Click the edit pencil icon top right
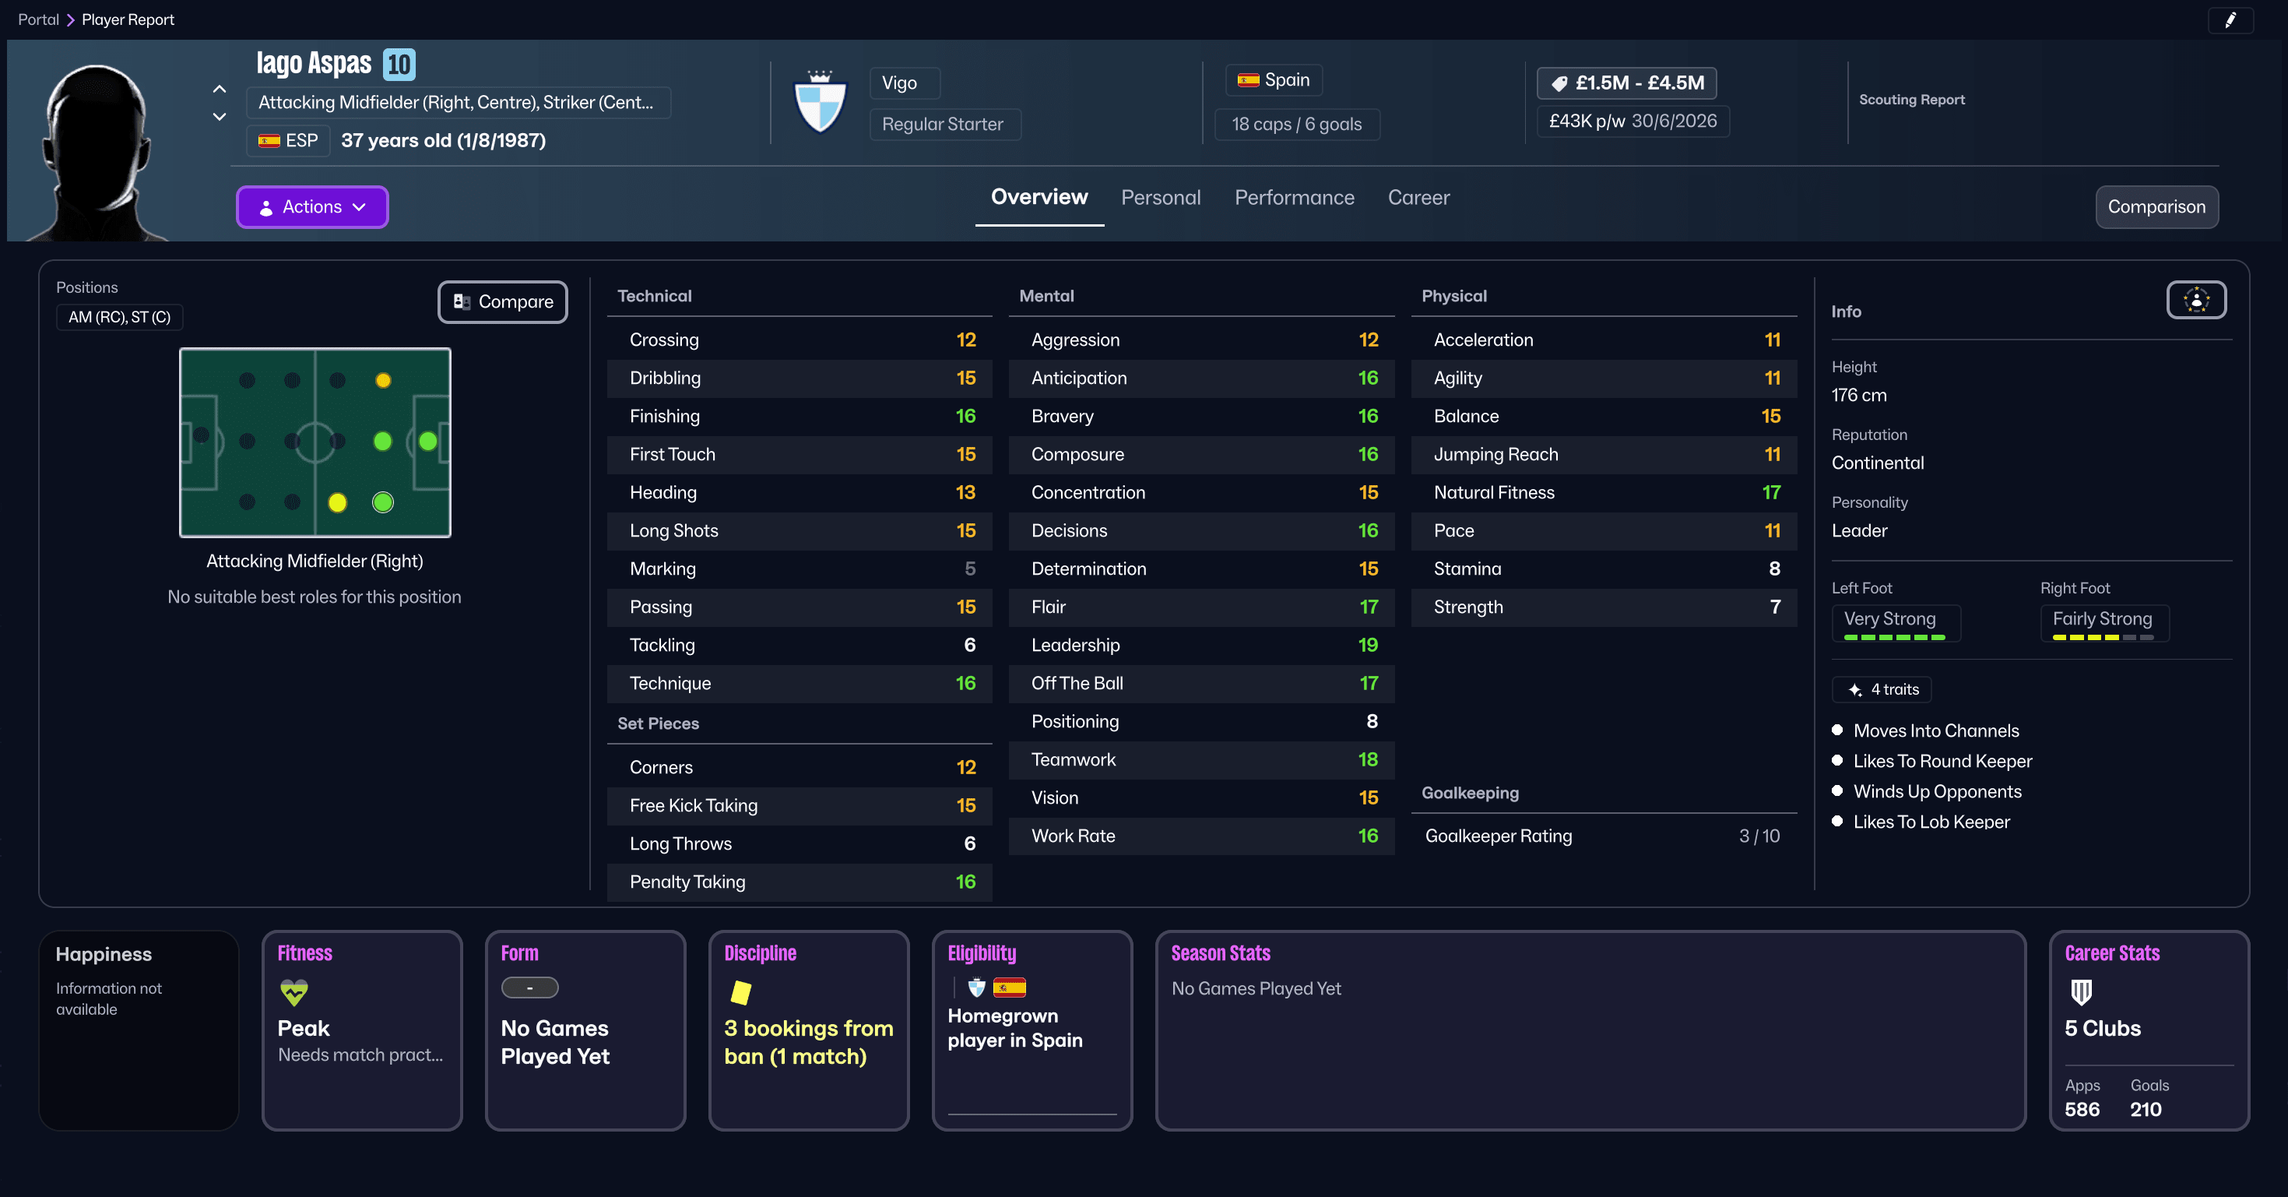2288x1197 pixels. (x=2230, y=20)
